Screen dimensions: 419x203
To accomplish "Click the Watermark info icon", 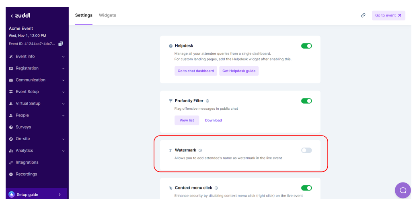I will pos(200,150).
